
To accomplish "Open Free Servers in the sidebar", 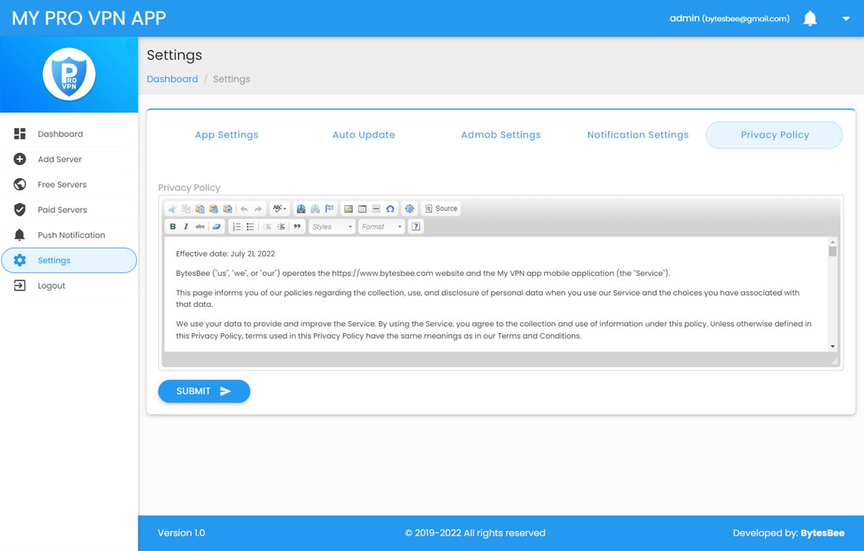I will point(69,185).
